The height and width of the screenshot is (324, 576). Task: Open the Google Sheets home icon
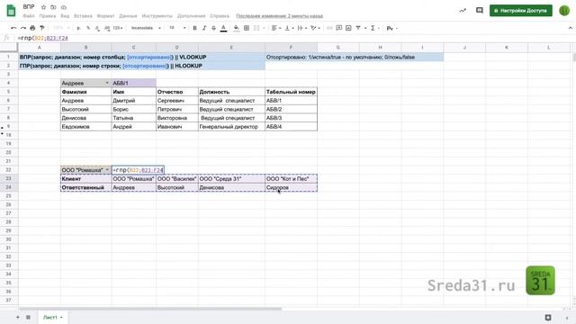(x=12, y=10)
